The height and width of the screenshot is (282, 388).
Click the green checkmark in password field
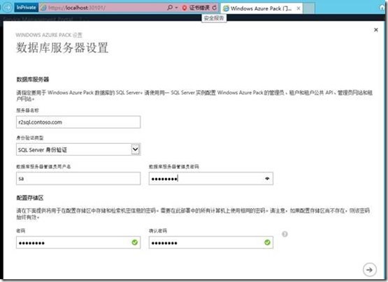[x=135, y=242]
